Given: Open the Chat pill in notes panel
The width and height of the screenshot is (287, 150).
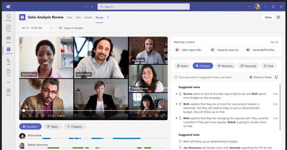Looking at the screenshot, I should tap(268, 66).
